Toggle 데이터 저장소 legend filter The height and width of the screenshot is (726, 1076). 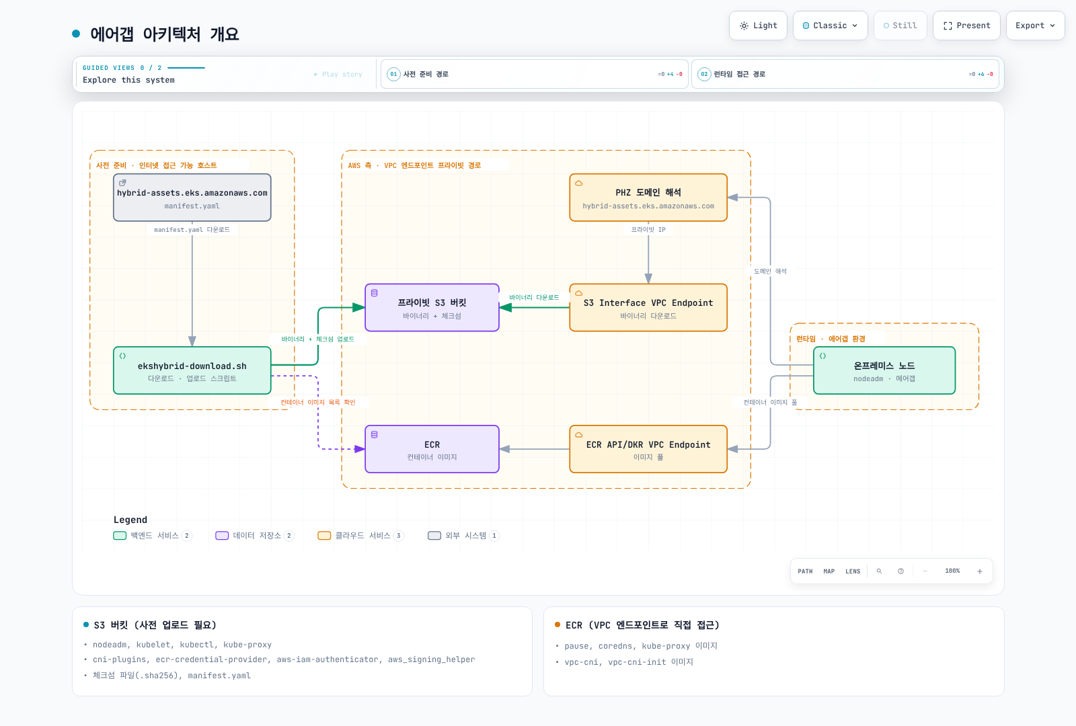pos(255,536)
